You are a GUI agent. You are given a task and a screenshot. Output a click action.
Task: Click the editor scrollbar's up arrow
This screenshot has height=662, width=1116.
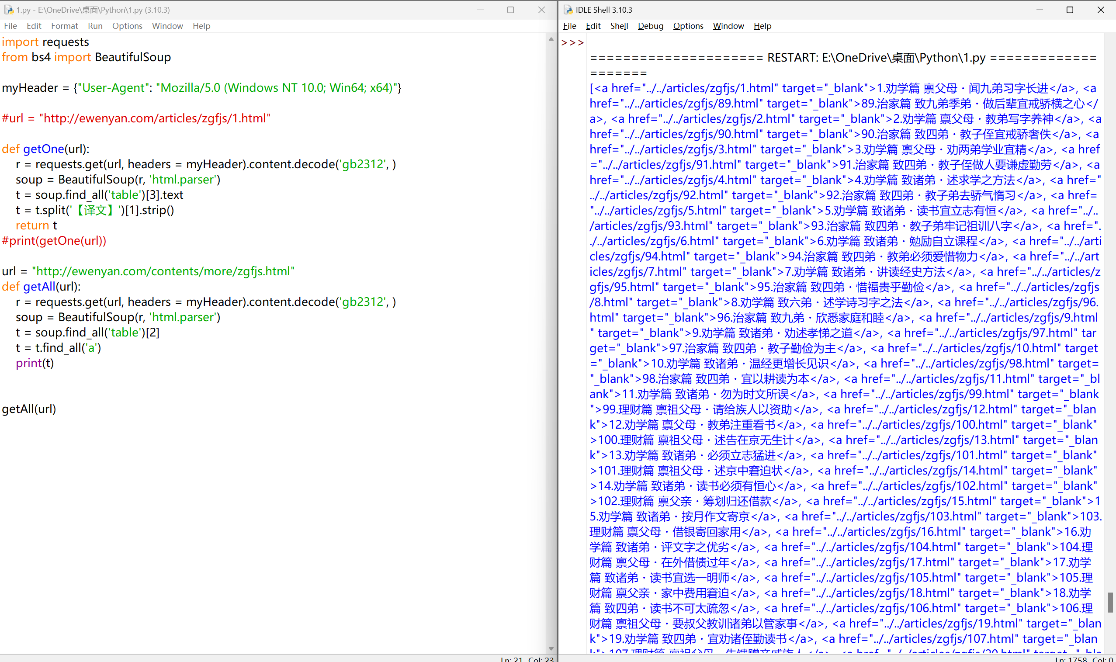pyautogui.click(x=551, y=39)
